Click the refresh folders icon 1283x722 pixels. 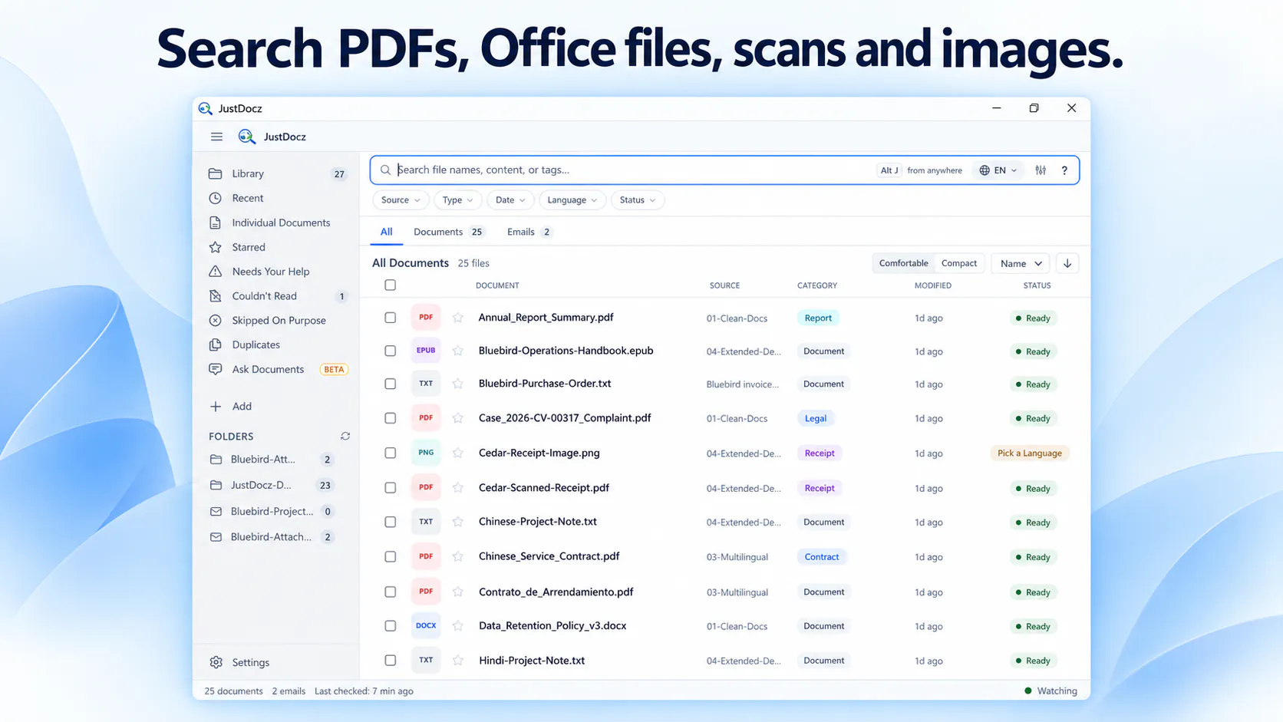coord(345,436)
